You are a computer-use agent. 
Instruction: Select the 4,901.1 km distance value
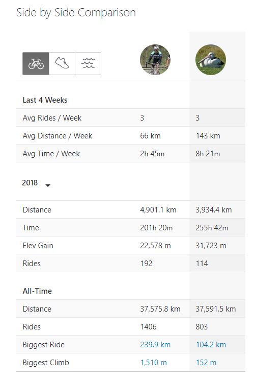(158, 210)
